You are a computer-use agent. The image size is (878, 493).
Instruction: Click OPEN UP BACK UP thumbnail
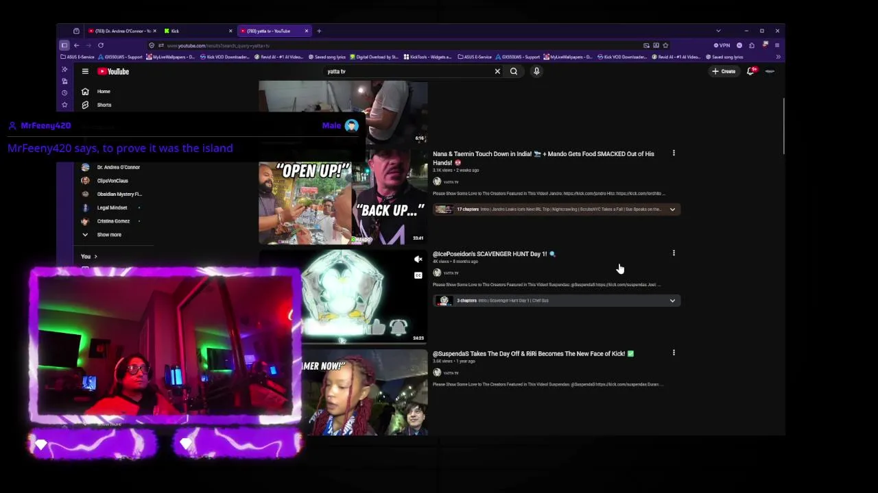coord(343,197)
